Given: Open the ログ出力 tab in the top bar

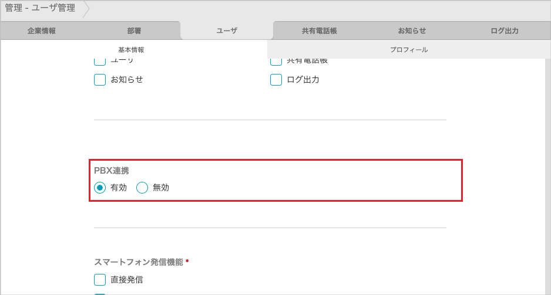Looking at the screenshot, I should (504, 31).
